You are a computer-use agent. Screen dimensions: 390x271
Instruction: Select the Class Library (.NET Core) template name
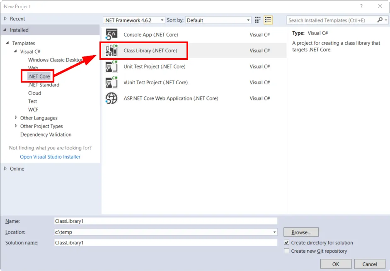tap(150, 51)
